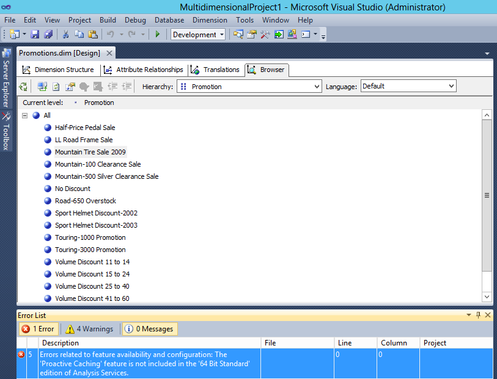Pin the Error List panel
497x379 pixels.
coord(478,315)
